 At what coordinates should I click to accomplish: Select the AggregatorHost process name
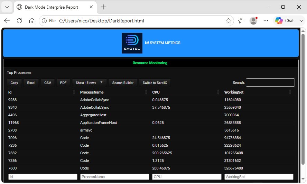point(93,115)
